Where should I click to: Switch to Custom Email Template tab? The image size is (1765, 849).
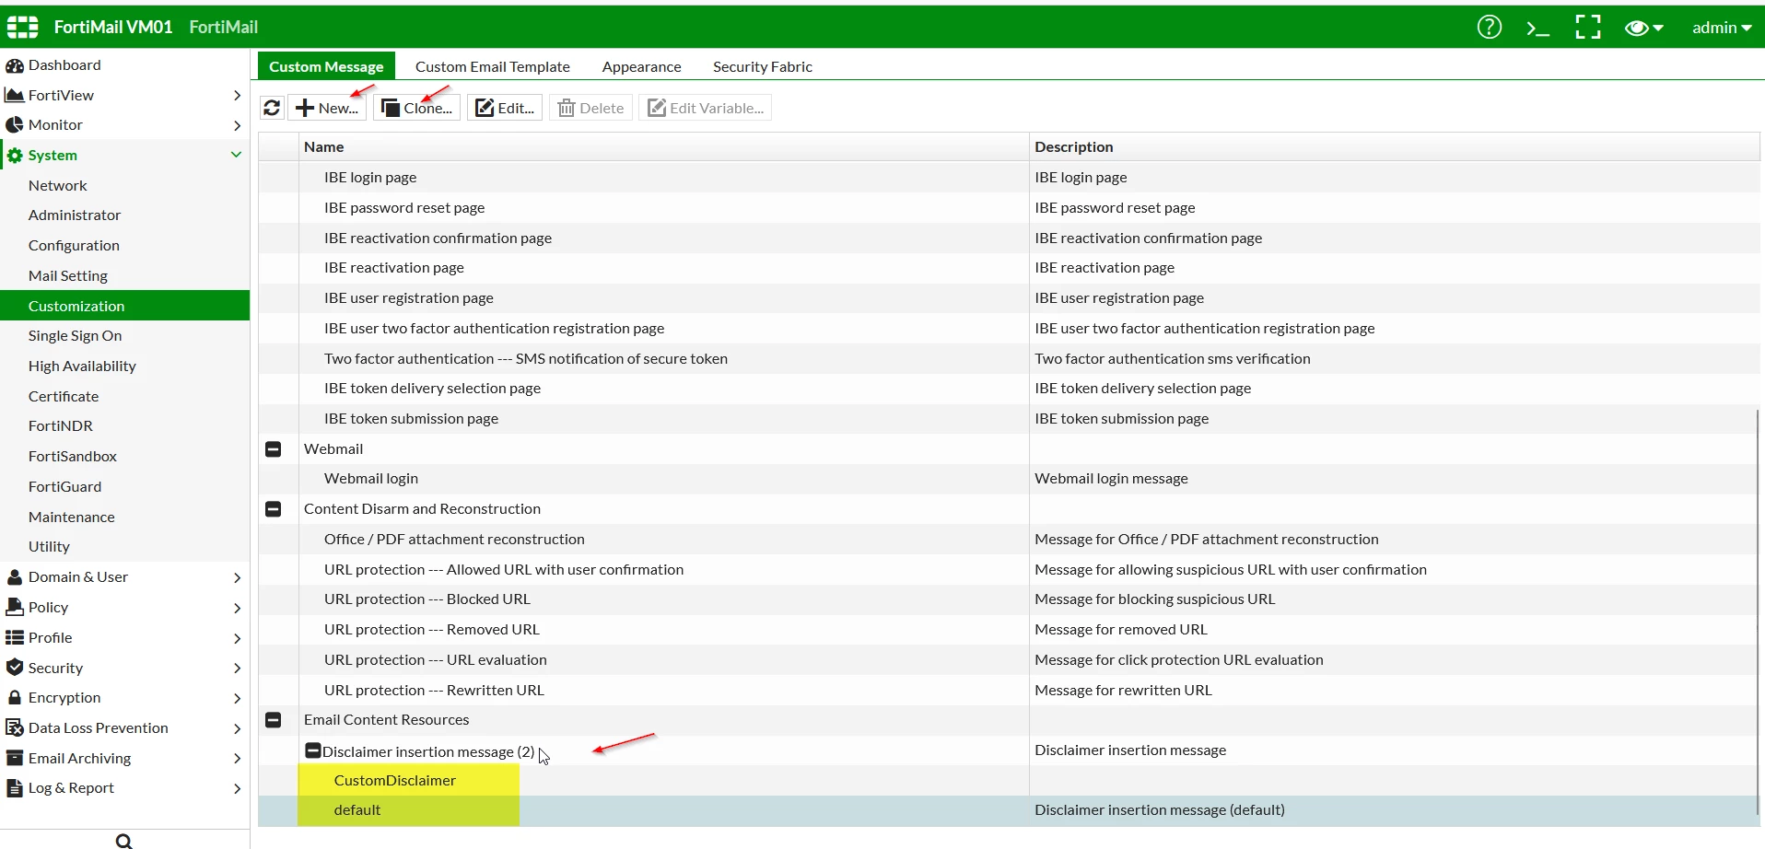(493, 66)
